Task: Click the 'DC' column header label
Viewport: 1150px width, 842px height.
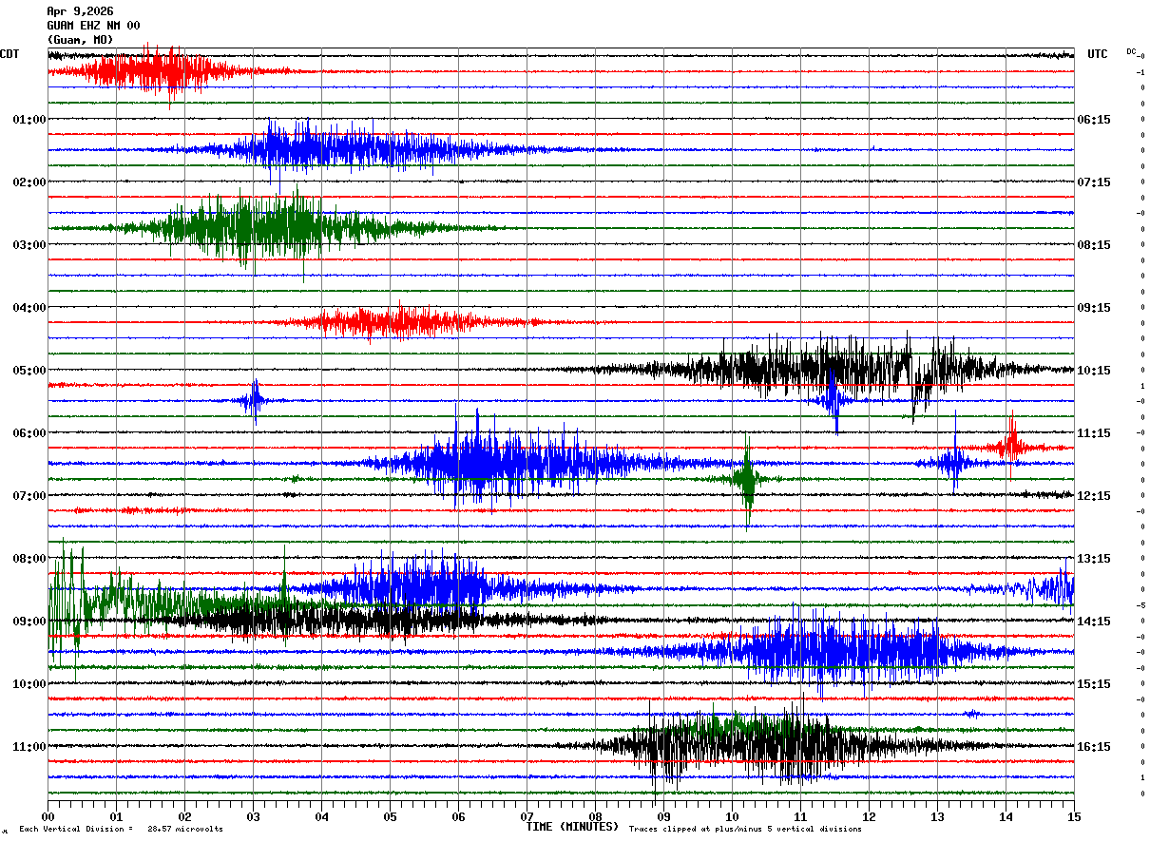Action: point(1131,51)
